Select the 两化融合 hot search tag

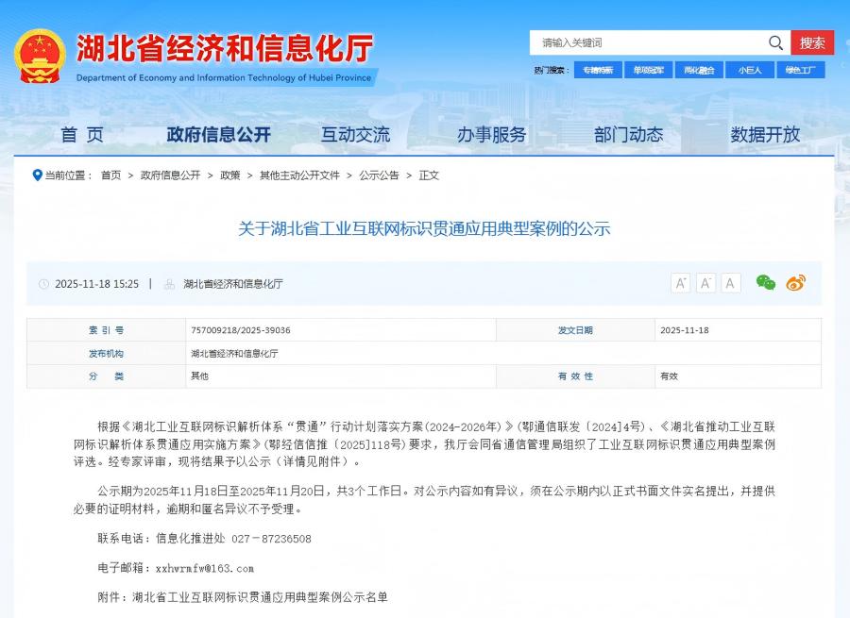point(699,70)
